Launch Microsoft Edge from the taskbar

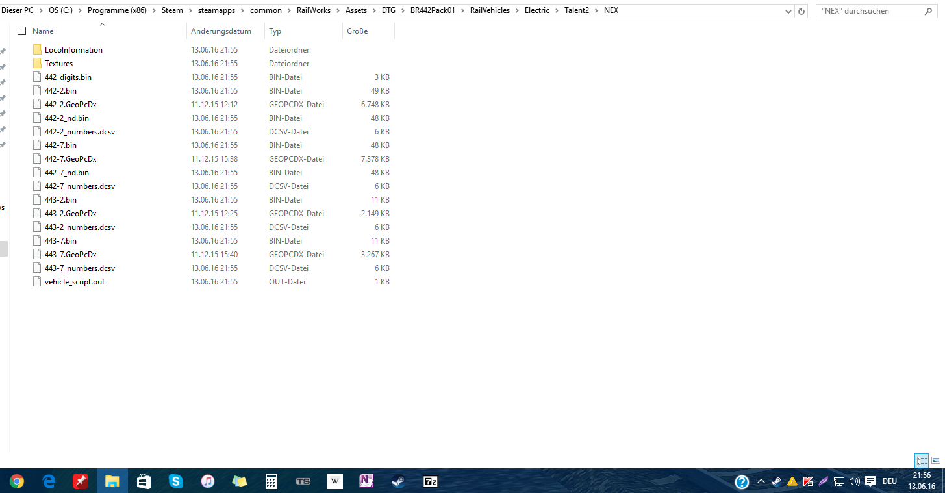[x=49, y=481]
